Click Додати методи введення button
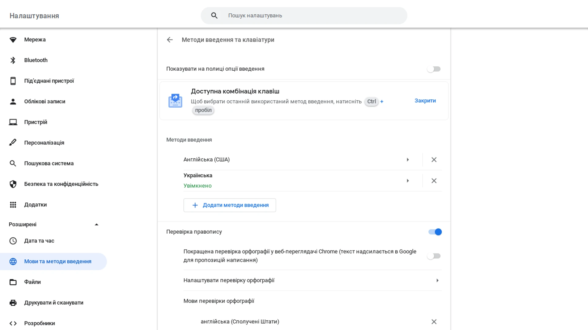 point(229,205)
